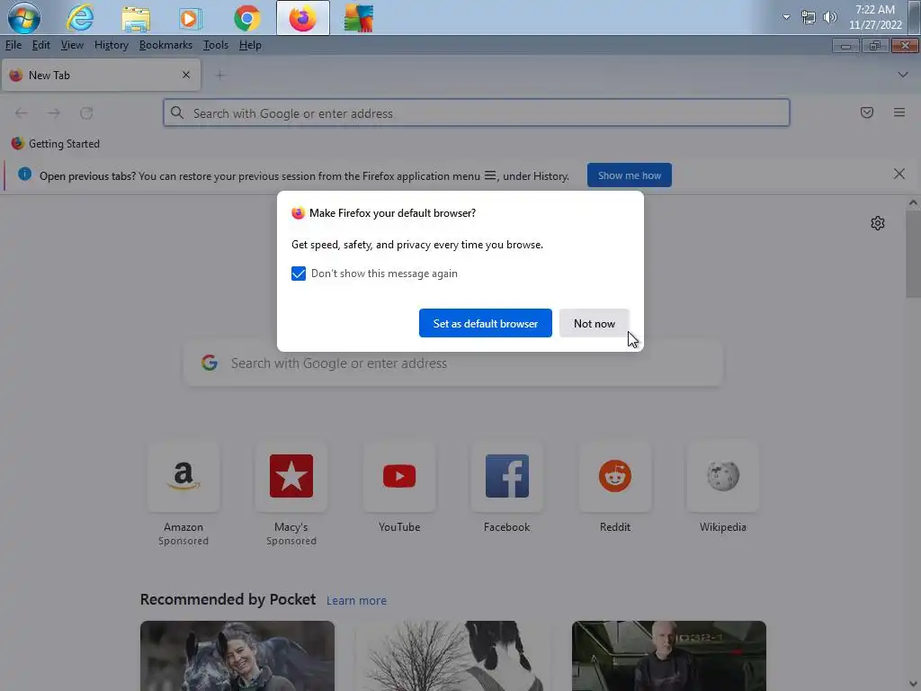Click the Reload page button
This screenshot has height=691, width=921.
(86, 112)
